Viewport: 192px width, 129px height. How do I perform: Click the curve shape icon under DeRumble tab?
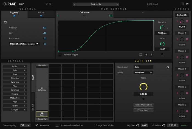click(85, 16)
